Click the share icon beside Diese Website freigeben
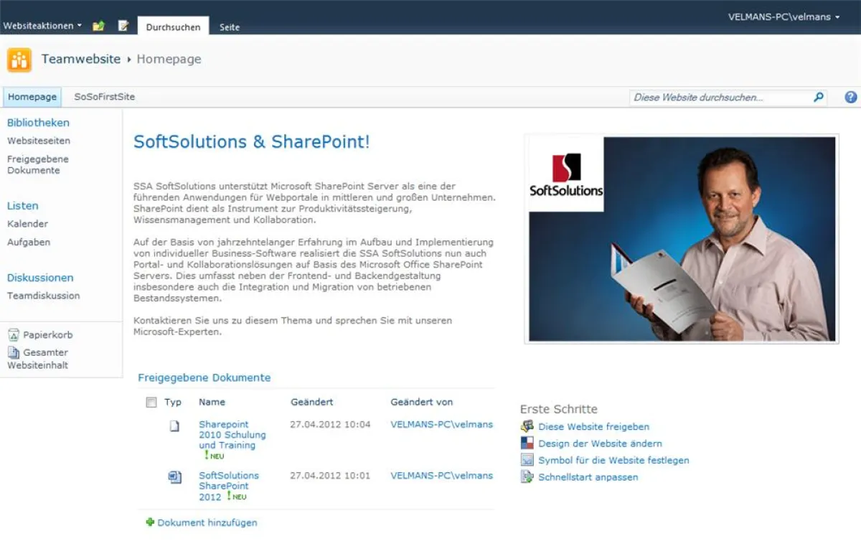Image resolution: width=861 pixels, height=541 pixels. 528,426
